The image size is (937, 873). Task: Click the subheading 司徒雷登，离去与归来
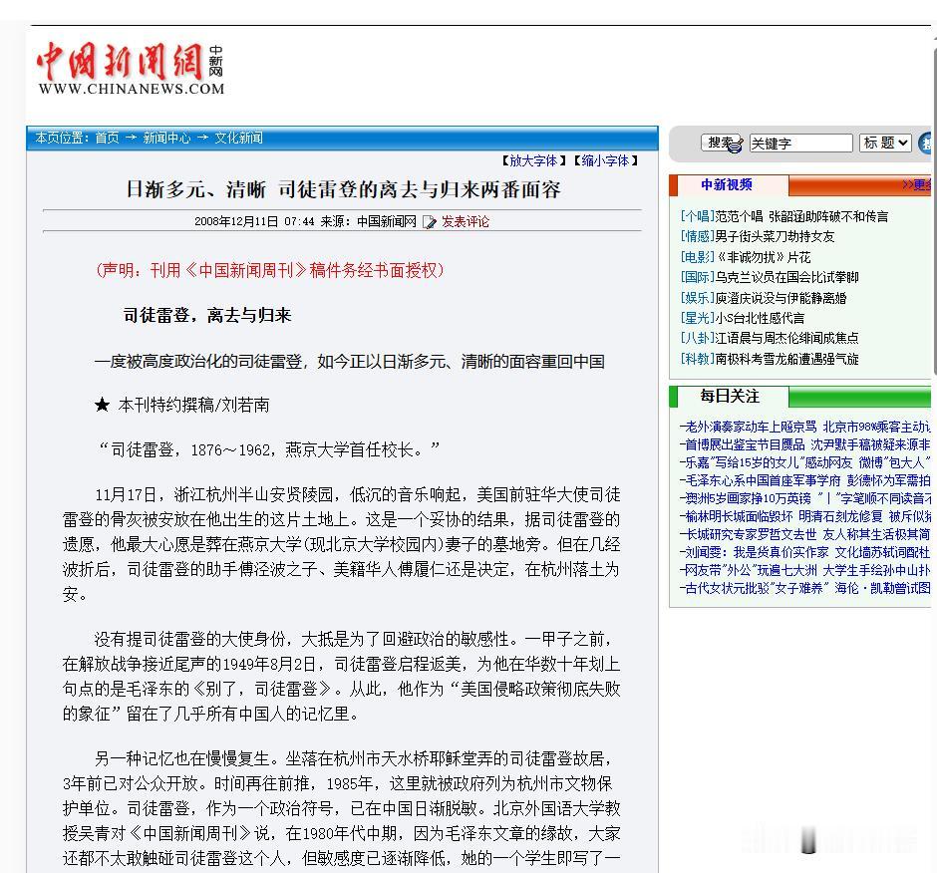click(206, 316)
